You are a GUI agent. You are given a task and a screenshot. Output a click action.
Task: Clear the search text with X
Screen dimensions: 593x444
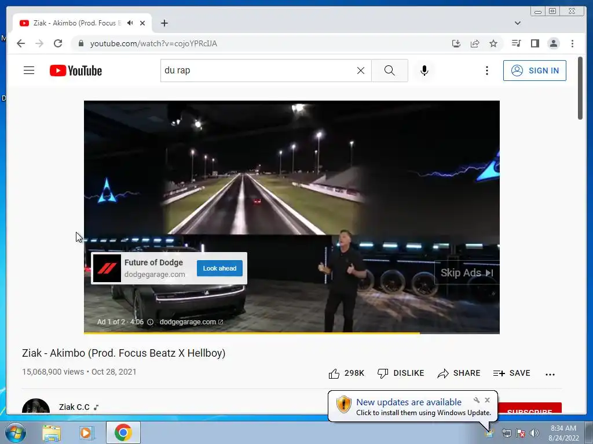click(x=361, y=71)
